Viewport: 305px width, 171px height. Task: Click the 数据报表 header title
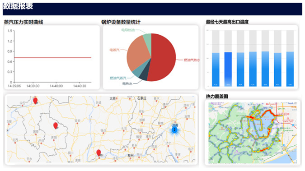click(18, 6)
